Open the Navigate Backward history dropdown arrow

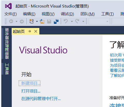click(16, 21)
